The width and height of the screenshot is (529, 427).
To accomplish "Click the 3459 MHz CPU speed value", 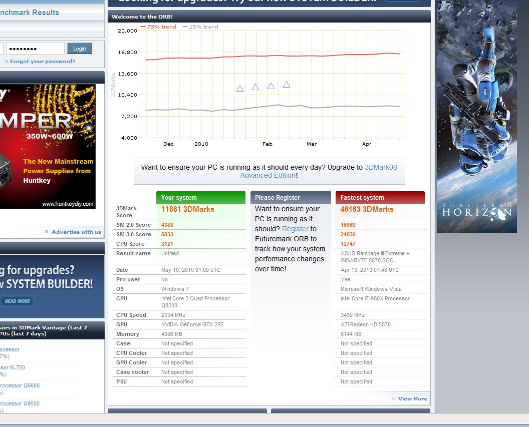I will click(x=353, y=315).
